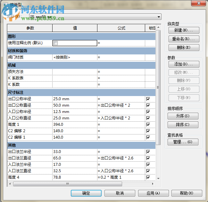
Task: Select the K 系数表 parameter row
Action: [81, 78]
